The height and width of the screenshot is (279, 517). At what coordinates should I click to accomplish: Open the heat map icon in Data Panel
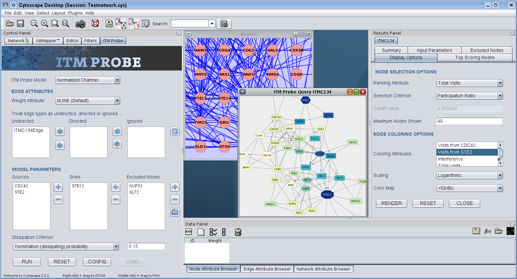click(510, 231)
